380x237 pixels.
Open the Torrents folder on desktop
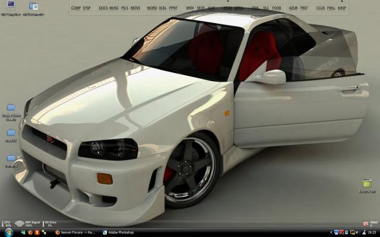pyautogui.click(x=11, y=161)
